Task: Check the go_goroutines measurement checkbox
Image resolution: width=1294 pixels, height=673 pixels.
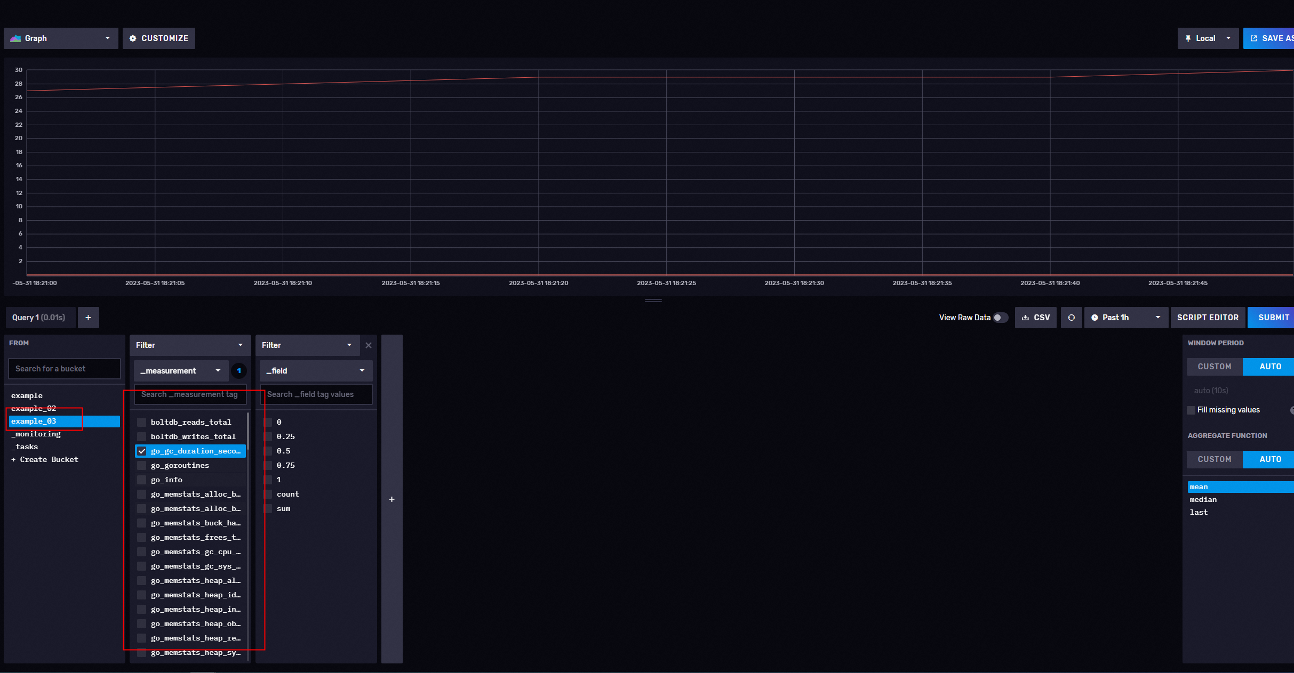Action: coord(142,465)
